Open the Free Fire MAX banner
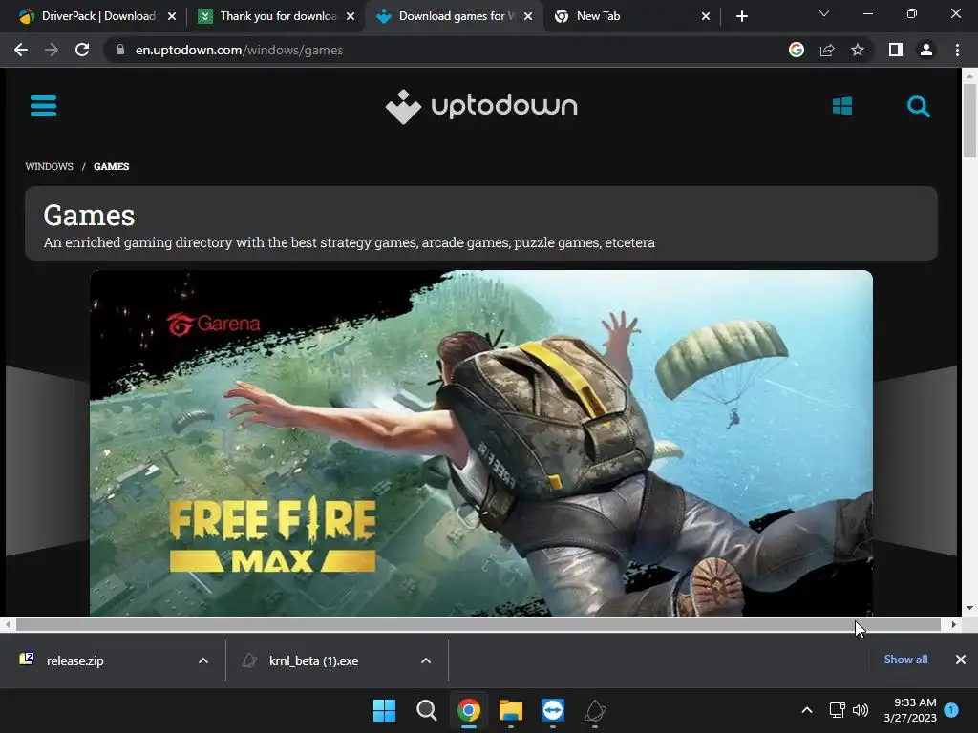The width and height of the screenshot is (978, 733). click(481, 443)
